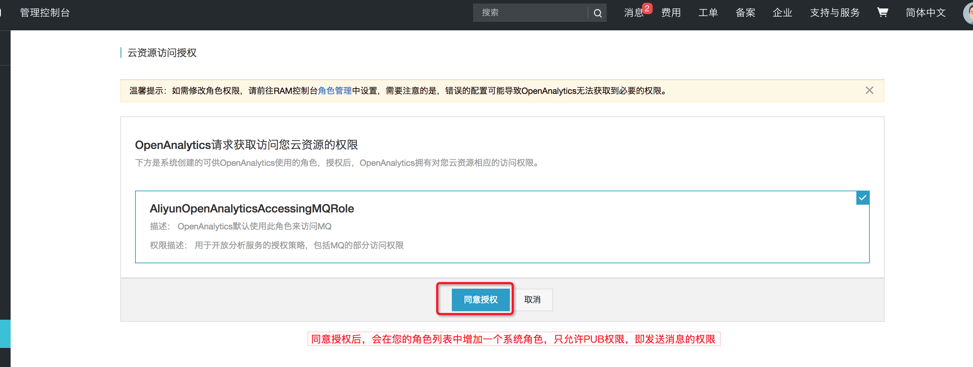Screen dimensions: 973x367
Task: Click the 云资源访问授权 page heading
Action: click(162, 53)
